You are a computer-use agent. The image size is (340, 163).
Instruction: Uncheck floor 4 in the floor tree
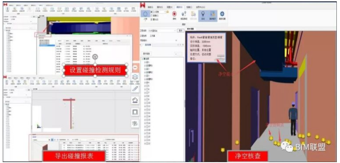[147, 82]
